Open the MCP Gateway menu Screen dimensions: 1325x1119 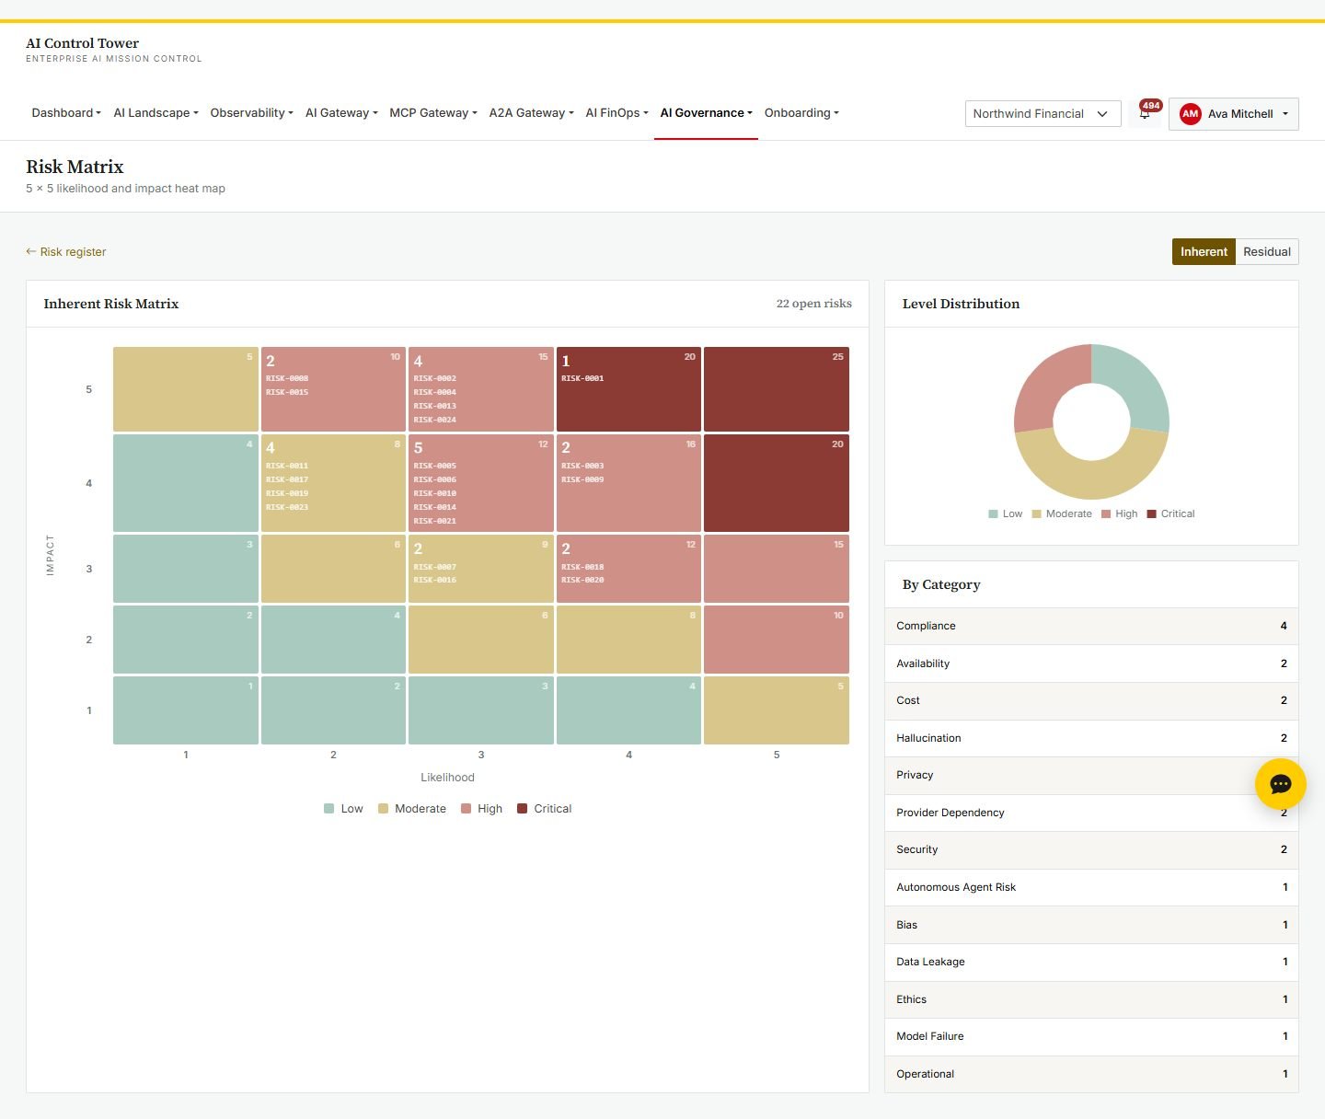432,113
